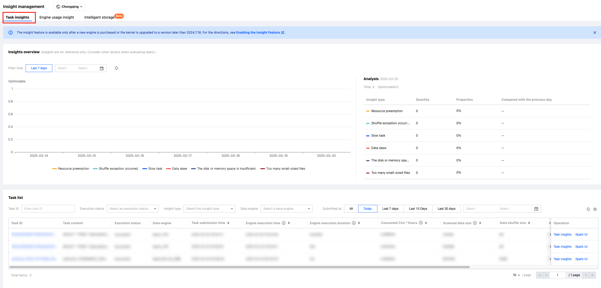Image resolution: width=601 pixels, height=288 pixels.
Task: Show info for Engine execution time
Action: tap(284, 223)
